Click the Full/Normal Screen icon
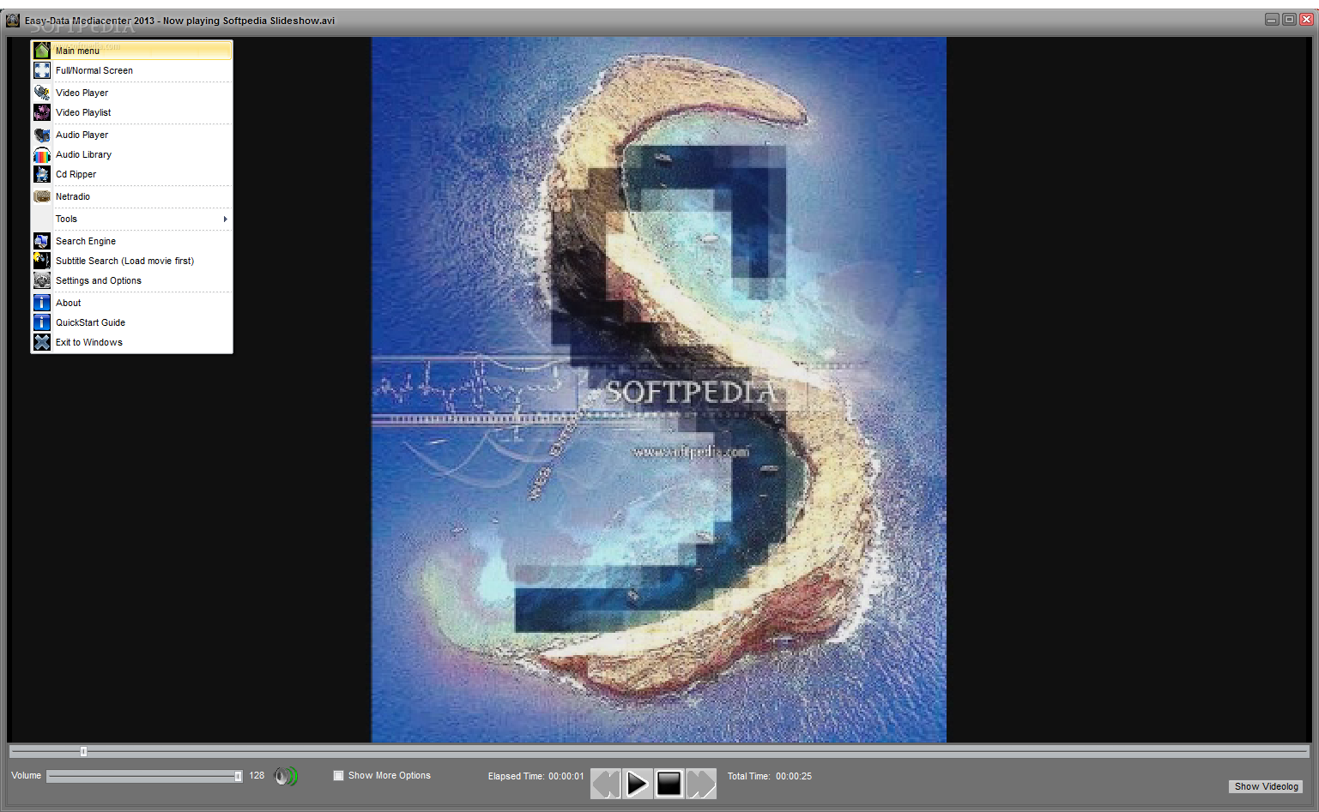The height and width of the screenshot is (812, 1319). pyautogui.click(x=42, y=70)
